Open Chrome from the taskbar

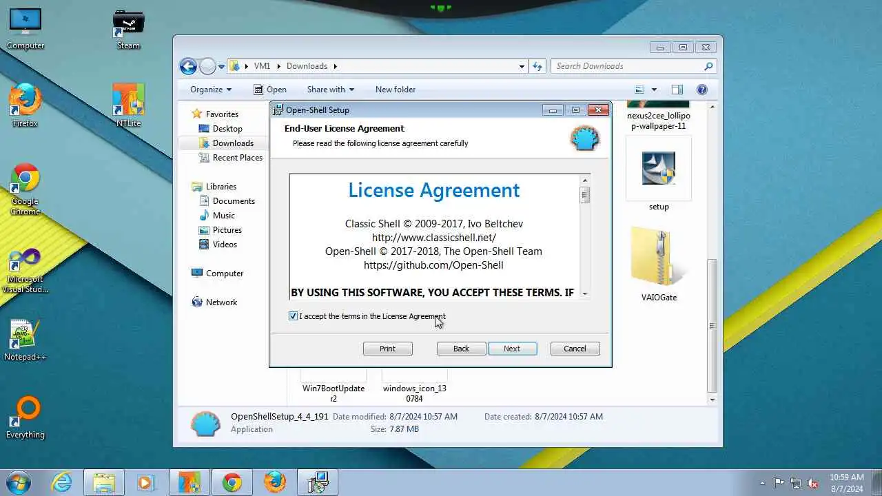coord(232,482)
